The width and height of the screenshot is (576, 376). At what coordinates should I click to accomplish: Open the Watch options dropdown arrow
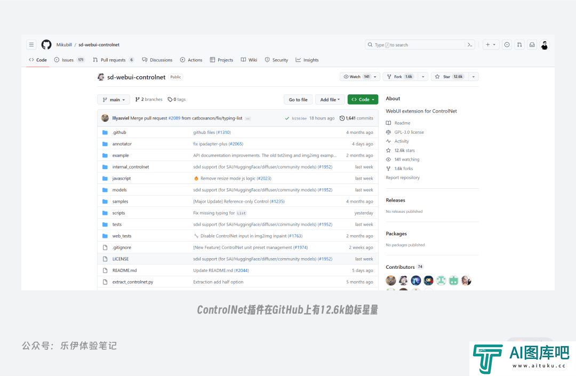click(x=375, y=77)
